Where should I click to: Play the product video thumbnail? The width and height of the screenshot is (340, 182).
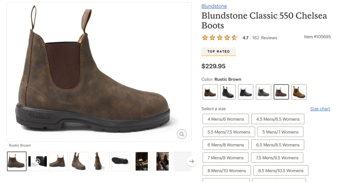point(38,161)
